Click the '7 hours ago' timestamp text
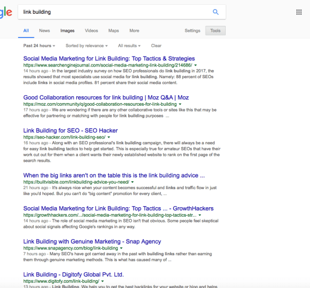This screenshot has height=288, width=310. coord(34,254)
